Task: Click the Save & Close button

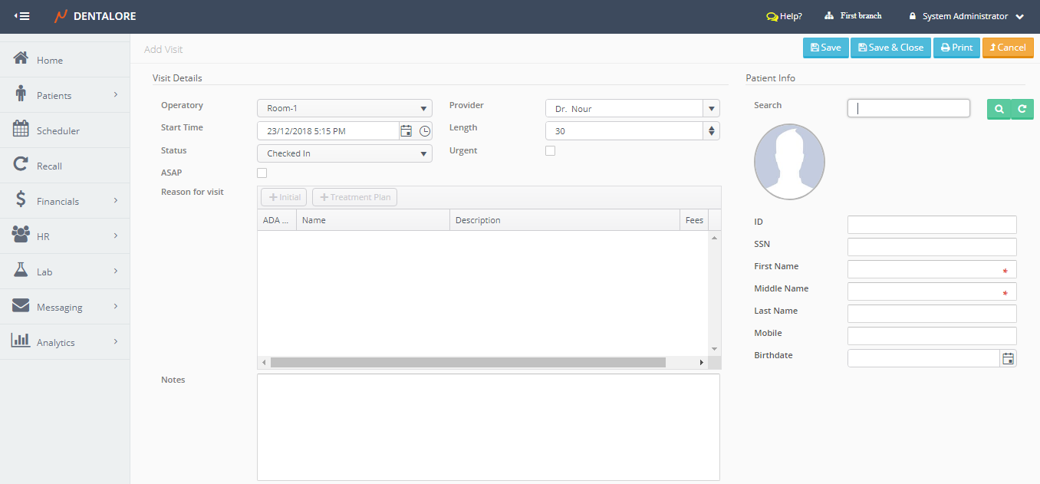Action: pos(890,48)
